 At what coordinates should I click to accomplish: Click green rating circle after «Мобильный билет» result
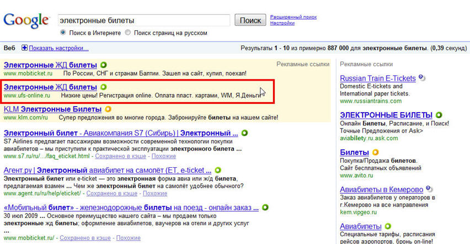pyautogui.click(x=265, y=207)
